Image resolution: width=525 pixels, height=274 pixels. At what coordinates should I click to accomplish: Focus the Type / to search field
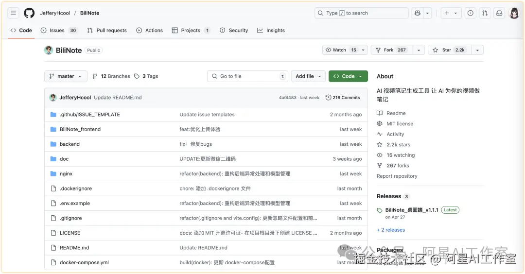click(x=361, y=13)
